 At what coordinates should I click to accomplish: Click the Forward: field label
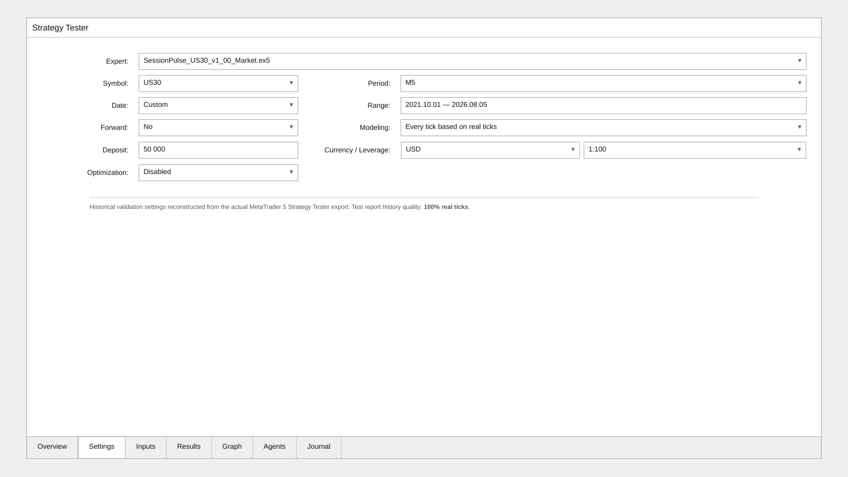pyautogui.click(x=114, y=128)
